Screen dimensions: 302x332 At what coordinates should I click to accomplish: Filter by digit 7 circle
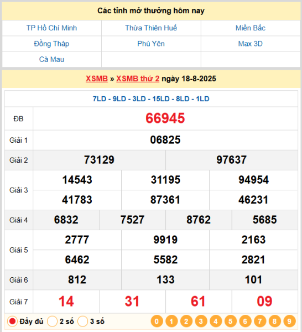click(260, 321)
